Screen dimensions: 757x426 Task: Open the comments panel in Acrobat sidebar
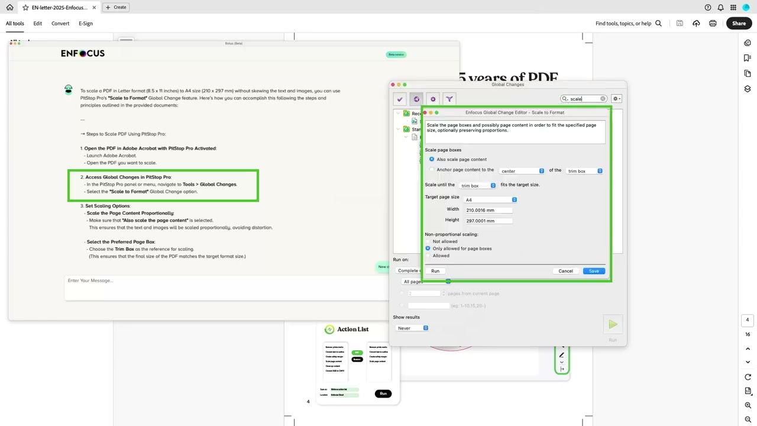click(x=748, y=43)
